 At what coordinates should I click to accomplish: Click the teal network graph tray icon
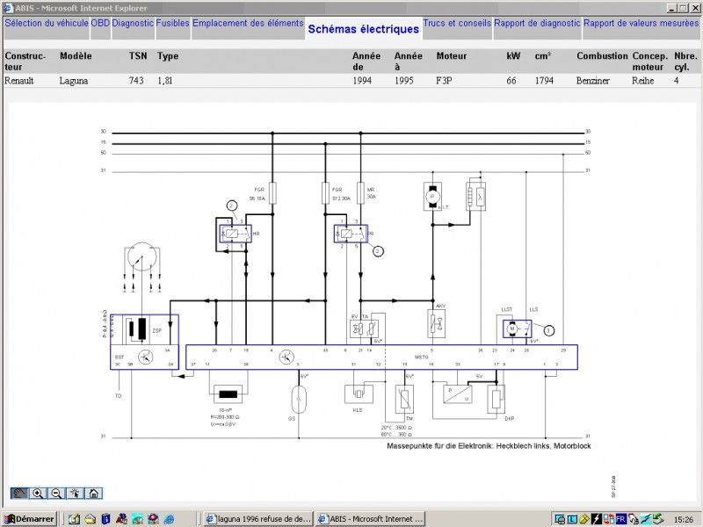(645, 519)
